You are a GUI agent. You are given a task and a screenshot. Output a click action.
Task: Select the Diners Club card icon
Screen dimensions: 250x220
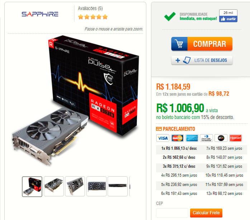point(207,138)
